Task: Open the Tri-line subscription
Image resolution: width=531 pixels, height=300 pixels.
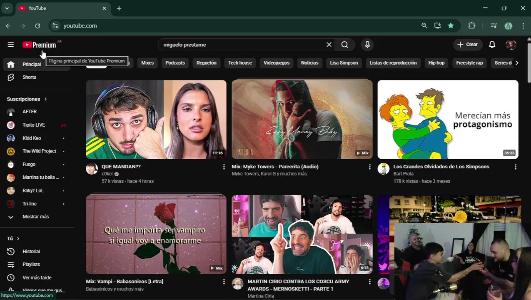Action: point(37,204)
